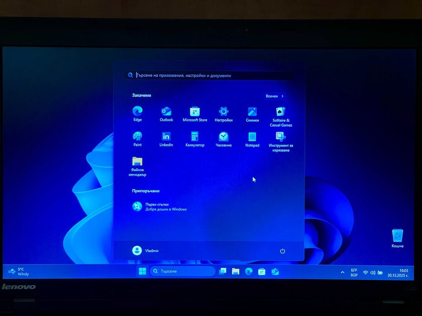Viewport: 422px width, 316px height.
Task: Open Снимки (Photos) app
Action: point(252,115)
